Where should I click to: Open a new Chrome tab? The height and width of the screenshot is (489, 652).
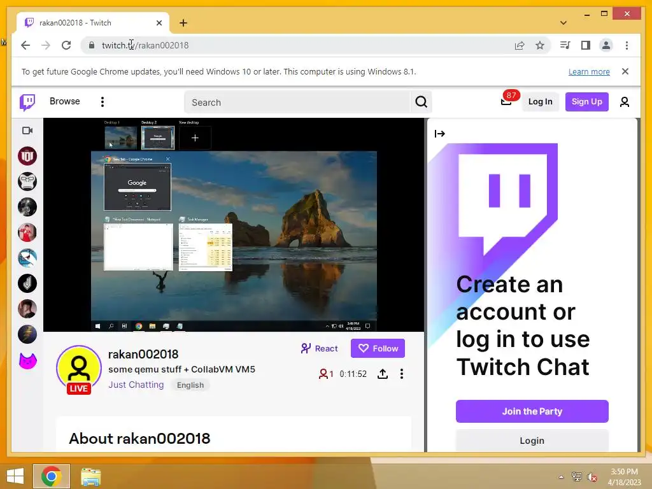(x=183, y=23)
